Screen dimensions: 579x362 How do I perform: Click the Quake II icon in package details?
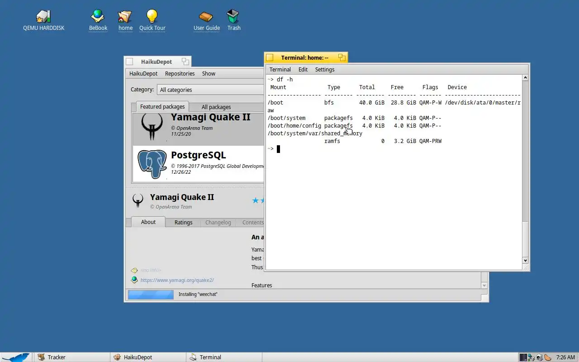coord(138,200)
